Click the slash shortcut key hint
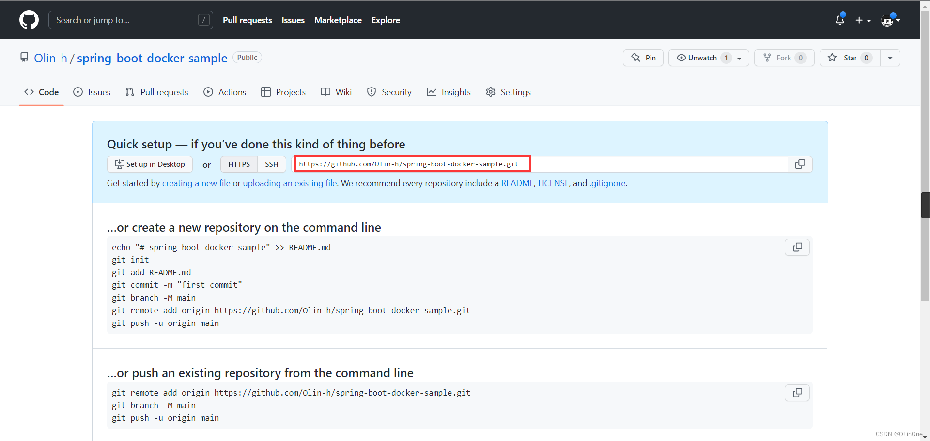The height and width of the screenshot is (441, 930). pyautogui.click(x=204, y=20)
